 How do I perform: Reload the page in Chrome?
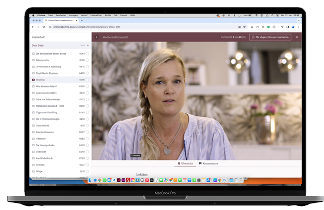coord(44,27)
